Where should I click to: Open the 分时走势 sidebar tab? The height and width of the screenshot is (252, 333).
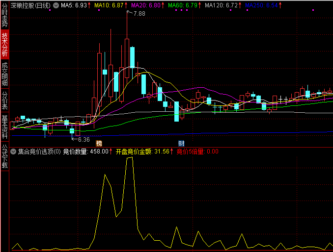point(4,15)
